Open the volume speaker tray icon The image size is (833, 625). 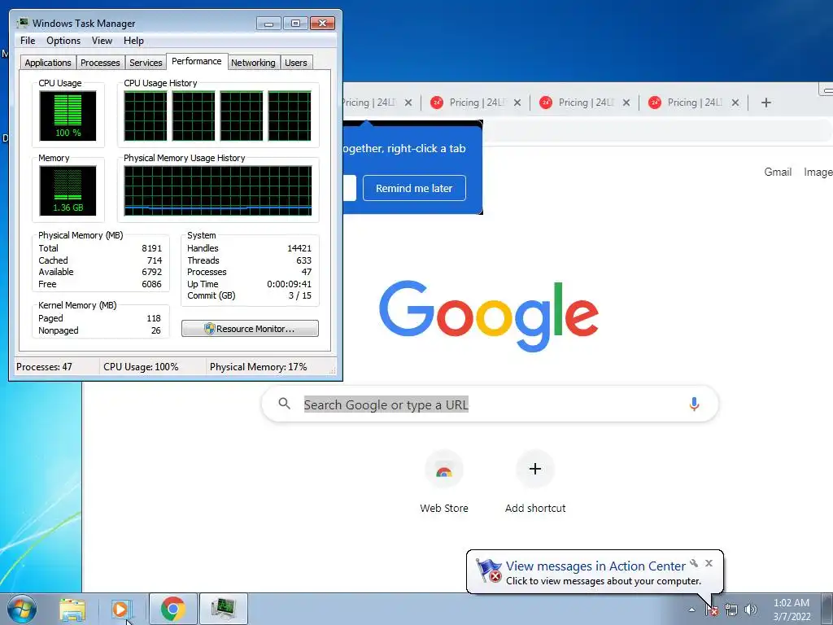click(751, 610)
